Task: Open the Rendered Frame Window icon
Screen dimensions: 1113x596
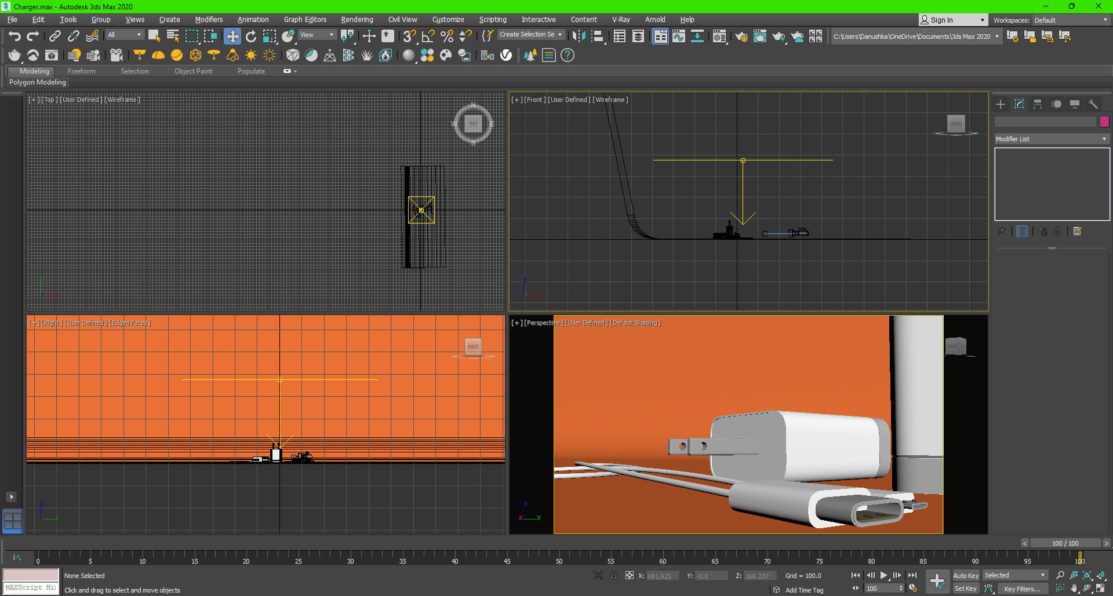Action: click(x=759, y=36)
